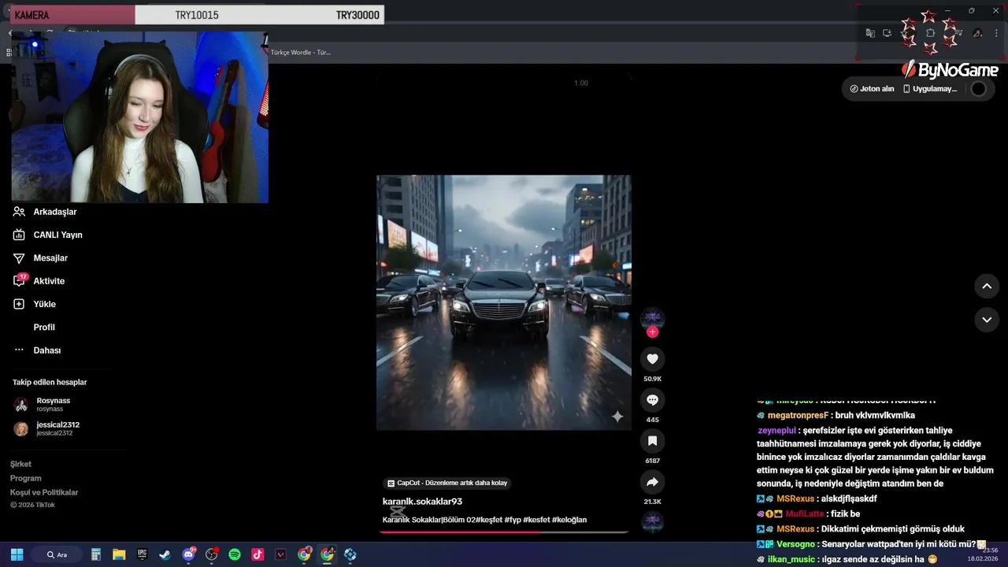Open the TikTok app from the taskbar

click(x=258, y=554)
